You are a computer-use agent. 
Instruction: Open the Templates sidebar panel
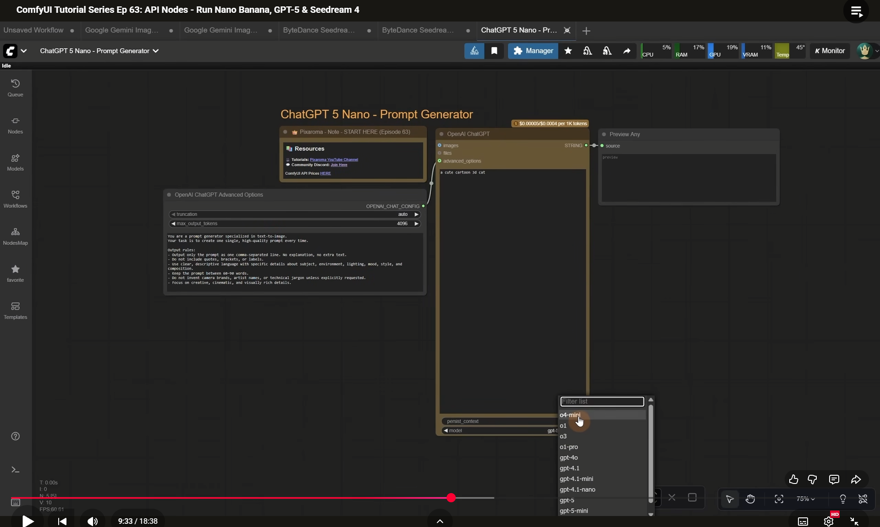(15, 310)
